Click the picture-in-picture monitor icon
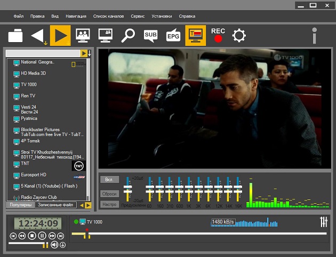Viewport: 336px width, 257px height. click(x=106, y=35)
